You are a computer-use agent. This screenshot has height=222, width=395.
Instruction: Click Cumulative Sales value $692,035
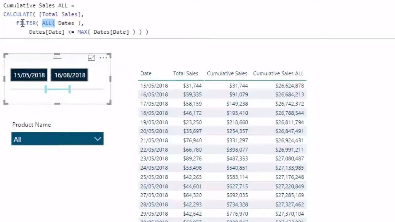pos(237,195)
